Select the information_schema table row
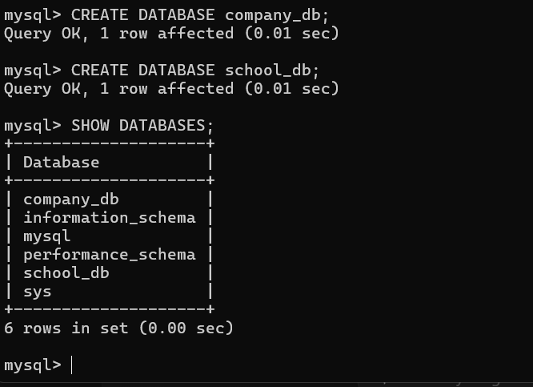Image resolution: width=533 pixels, height=387 pixels. coord(109,217)
